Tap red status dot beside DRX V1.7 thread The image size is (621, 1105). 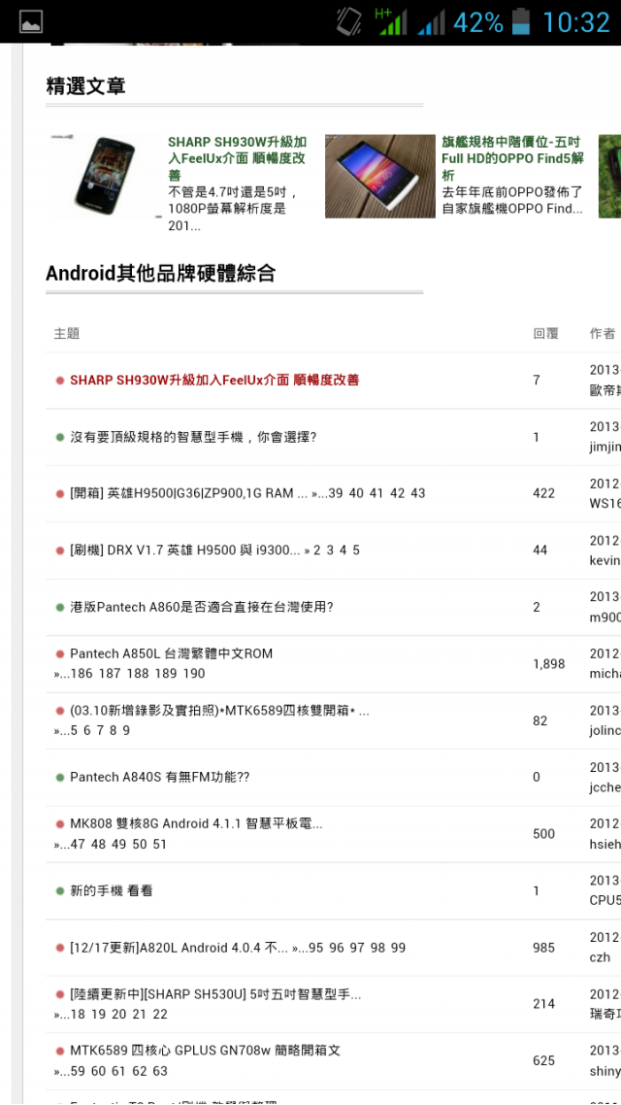point(60,550)
